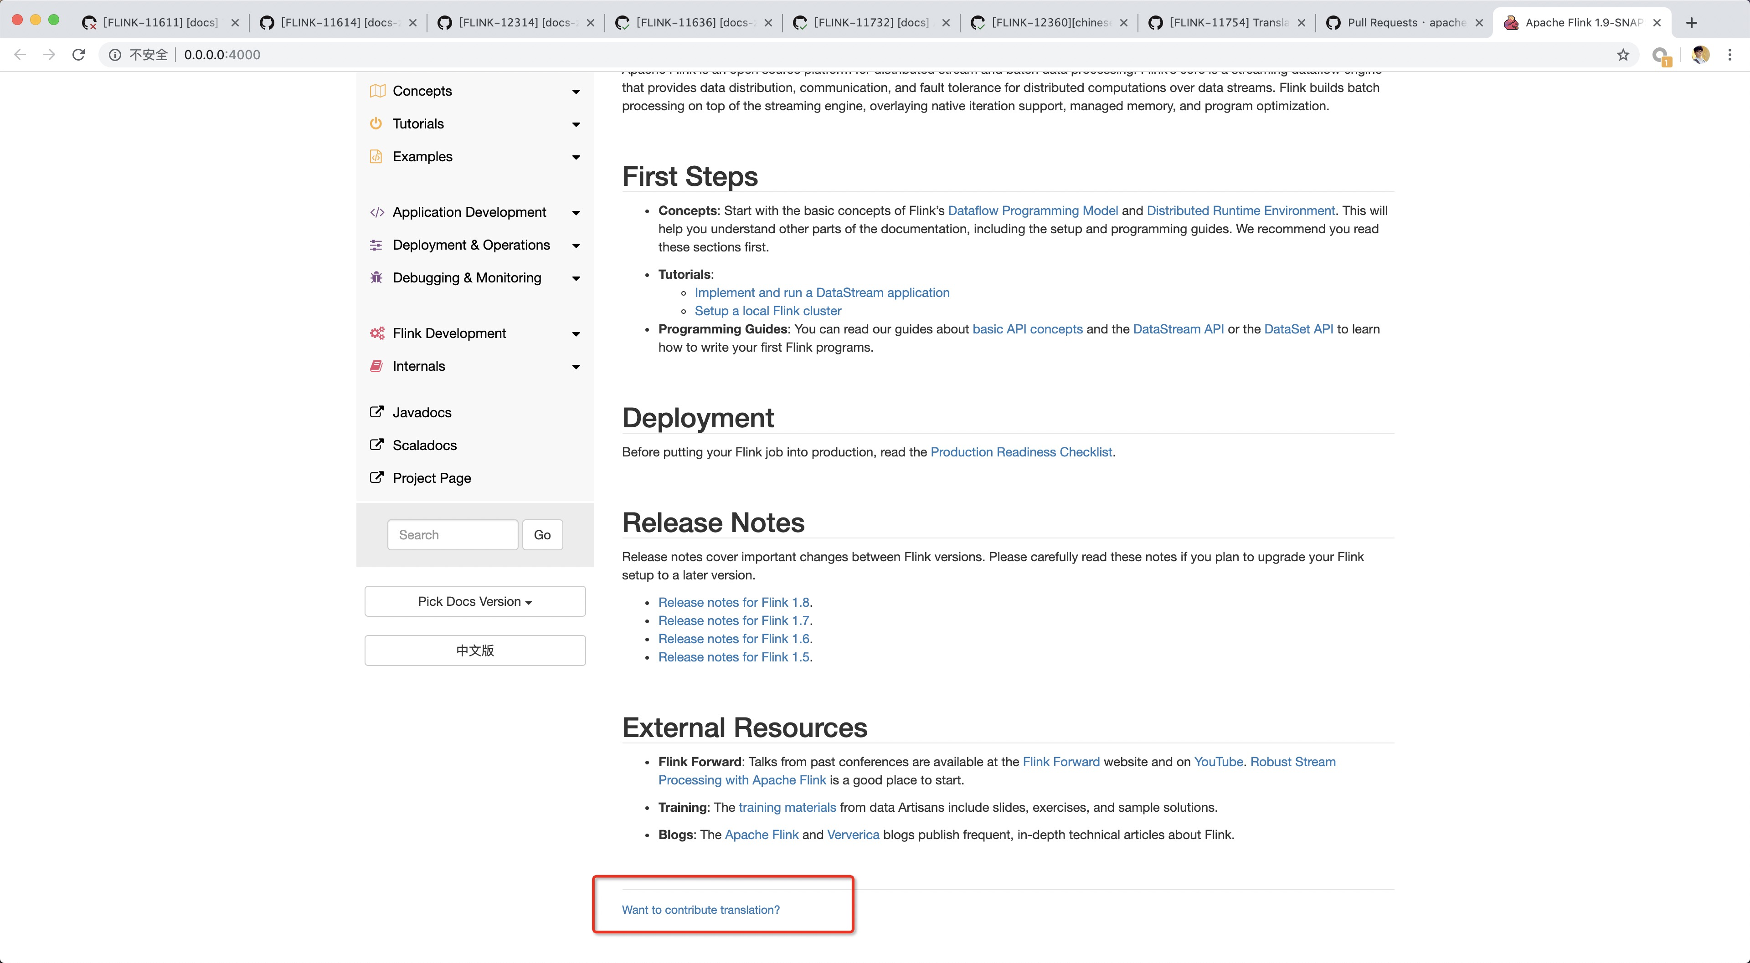
Task: Open Want to contribute translation link
Action: point(700,909)
